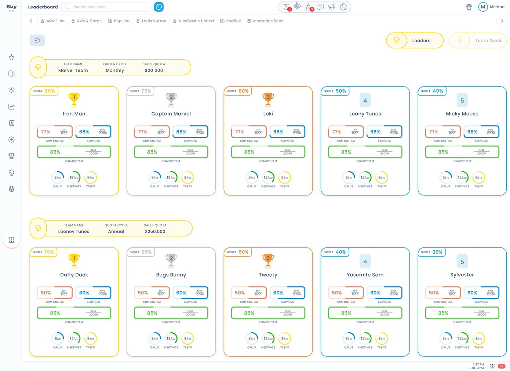Open the robot assistant icon in top bar
Viewport: 510px width, 371px height.
point(298,7)
